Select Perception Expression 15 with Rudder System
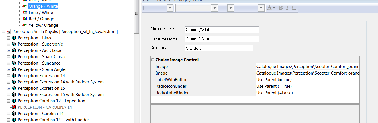The image size is (378, 123). [x=60, y=95]
